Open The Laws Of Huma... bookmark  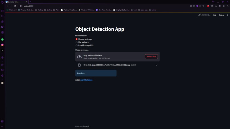pyautogui.click(x=86, y=10)
